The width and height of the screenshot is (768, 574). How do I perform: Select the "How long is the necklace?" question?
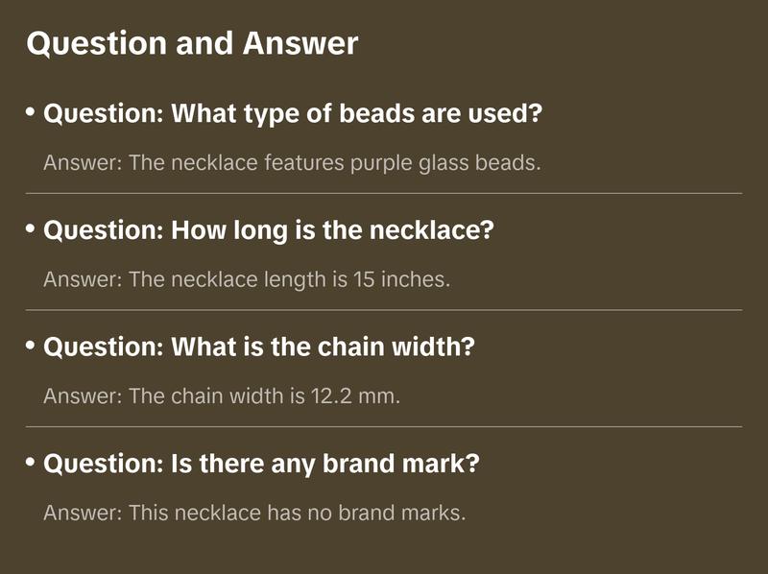[x=268, y=231]
